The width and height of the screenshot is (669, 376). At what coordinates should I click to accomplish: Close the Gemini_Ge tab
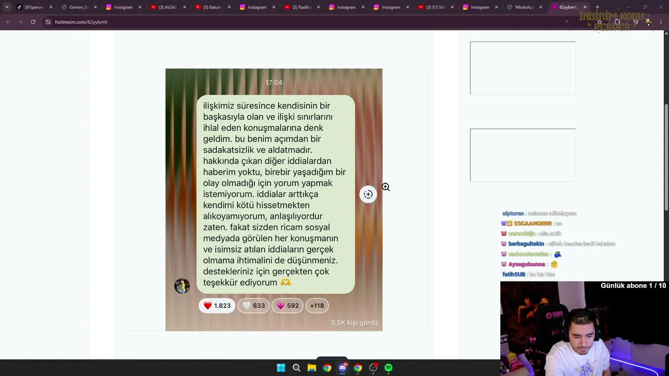[x=96, y=7]
